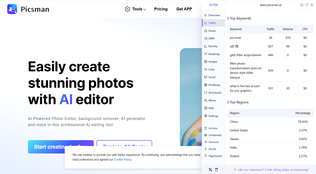The width and height of the screenshot is (316, 174).
Task: Click the Structured braces icon
Action: point(206,93)
